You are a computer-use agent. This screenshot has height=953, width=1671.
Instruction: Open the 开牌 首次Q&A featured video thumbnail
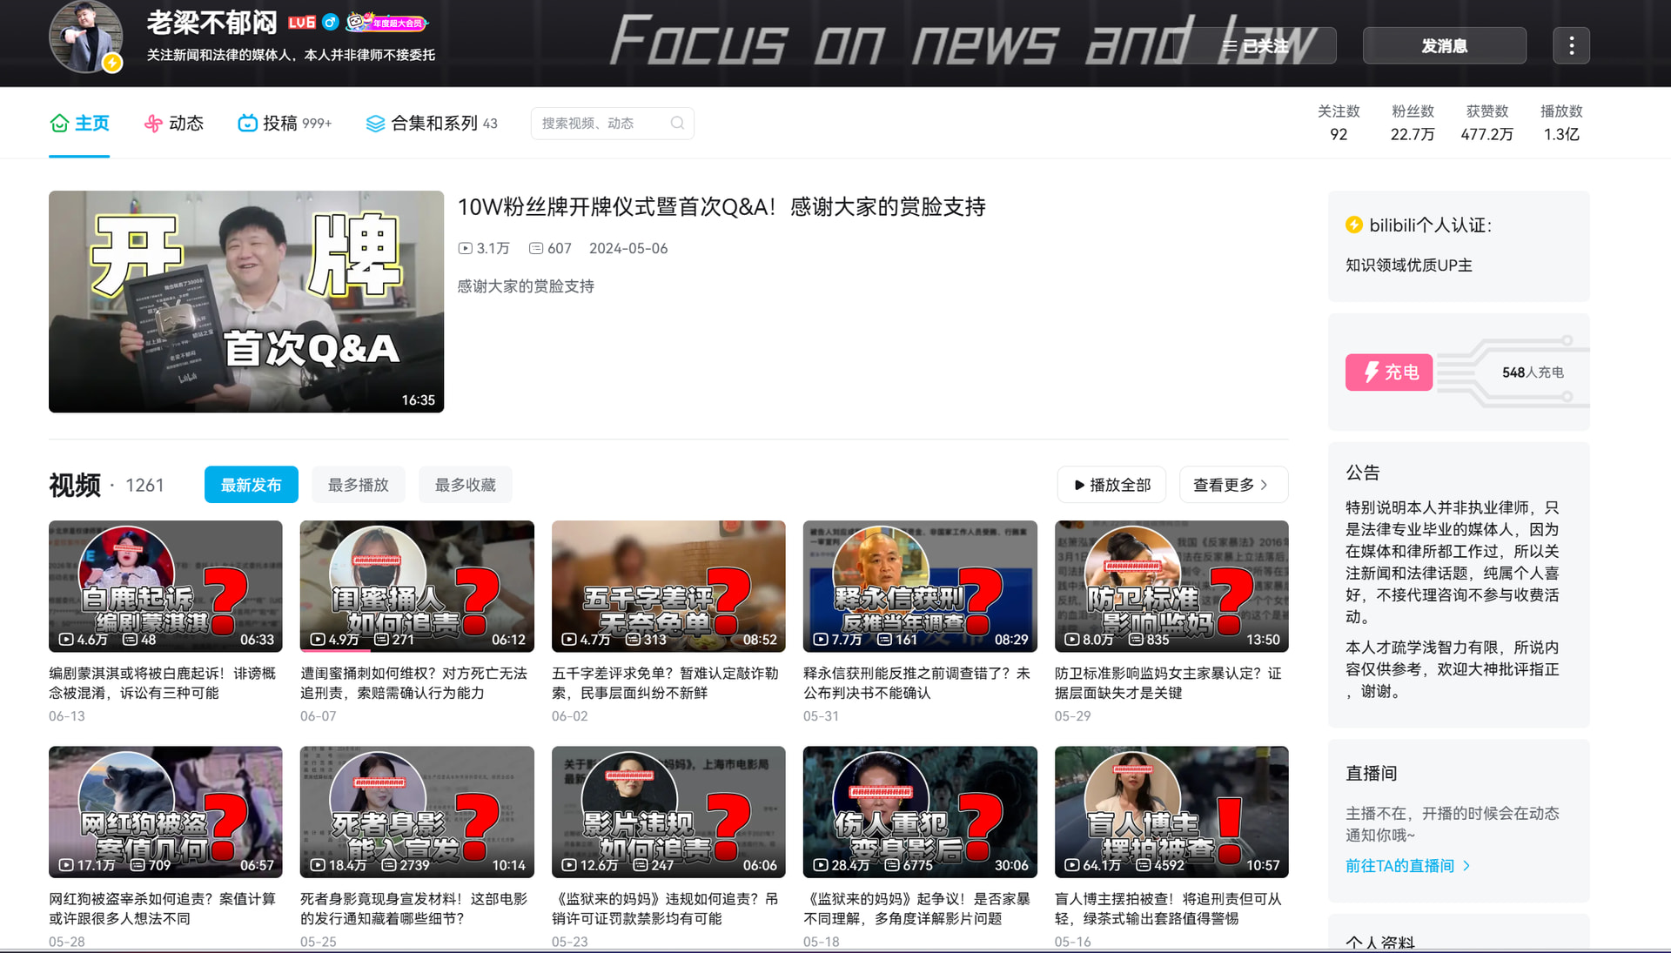tap(246, 302)
